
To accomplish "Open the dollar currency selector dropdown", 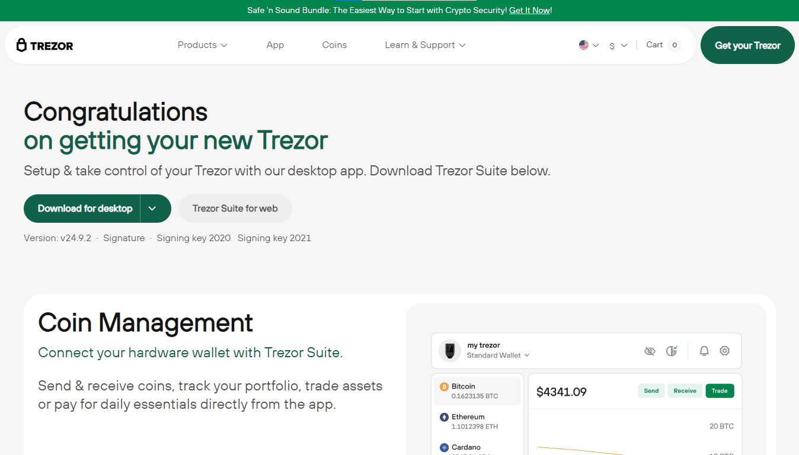I will 618,46.
